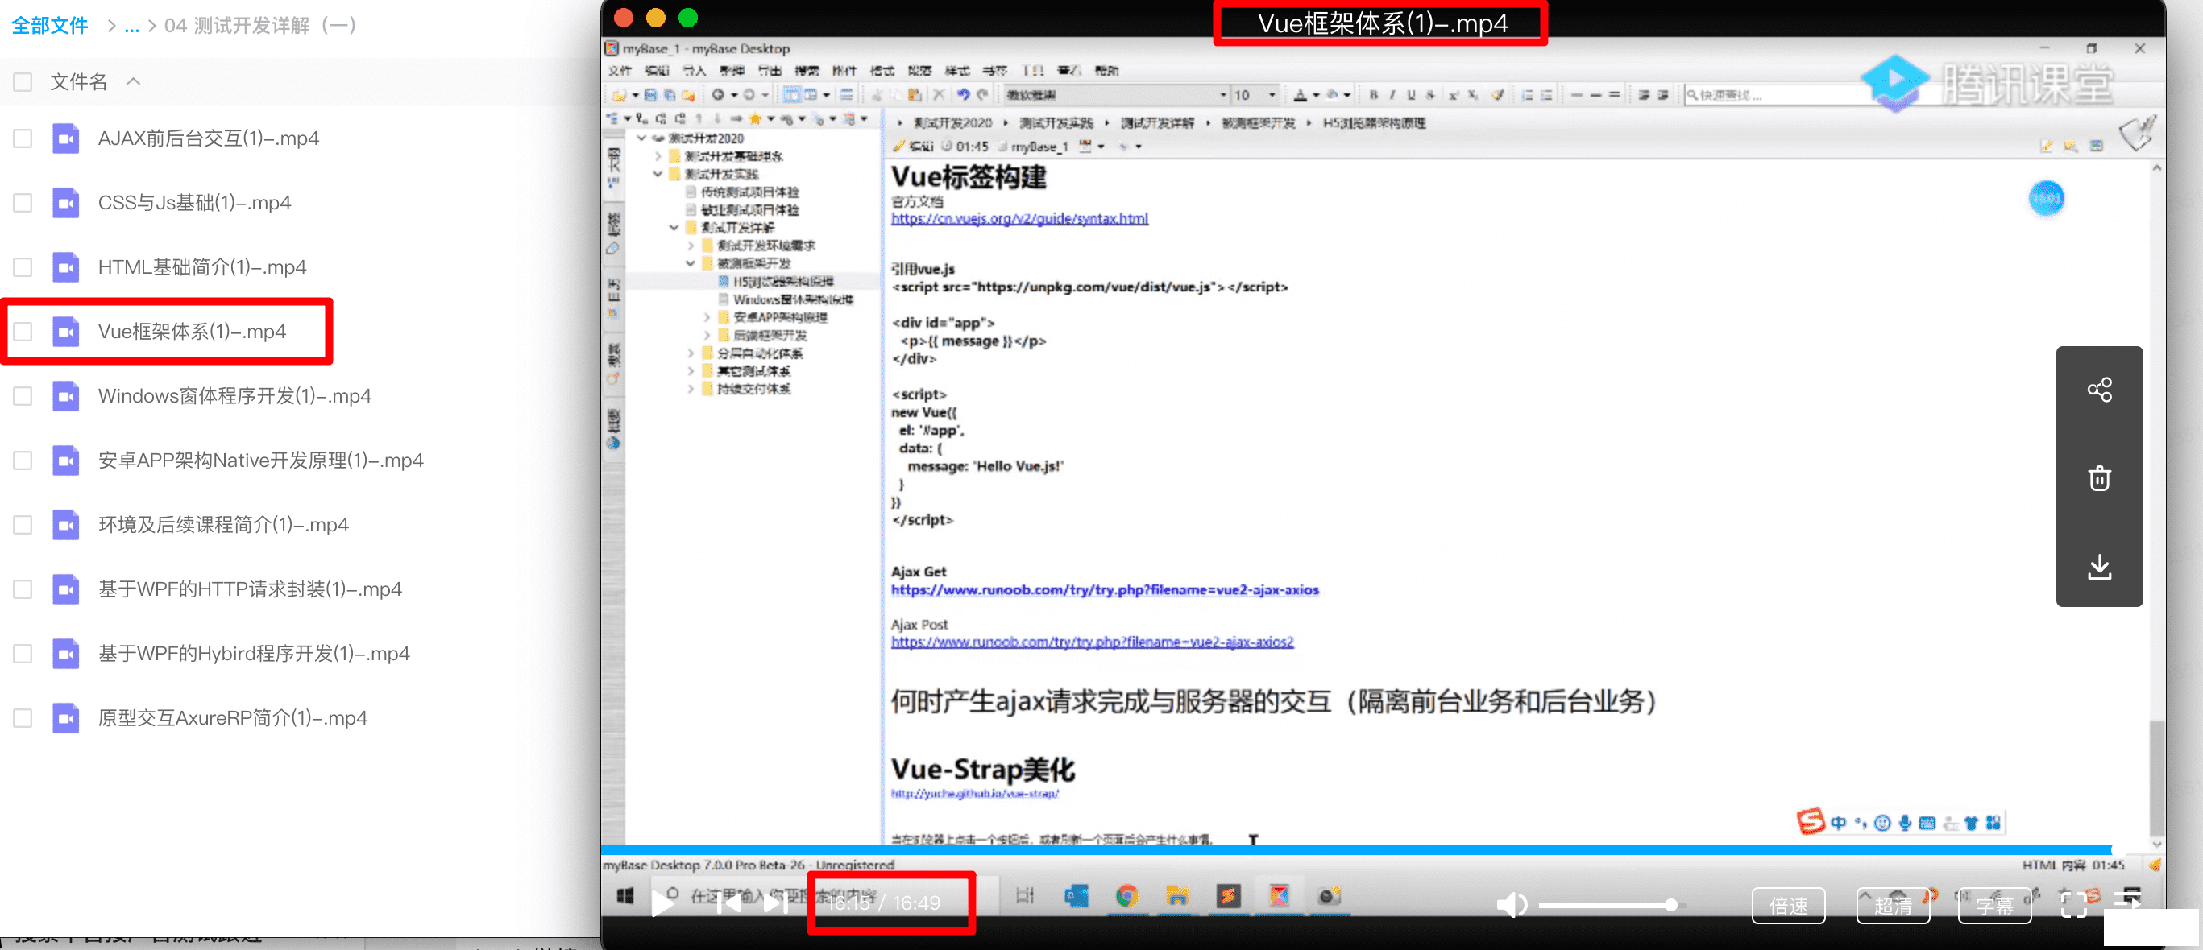
Task: Click the video icon of 环境及后续课程简介(1)–.mp4
Action: tap(66, 525)
